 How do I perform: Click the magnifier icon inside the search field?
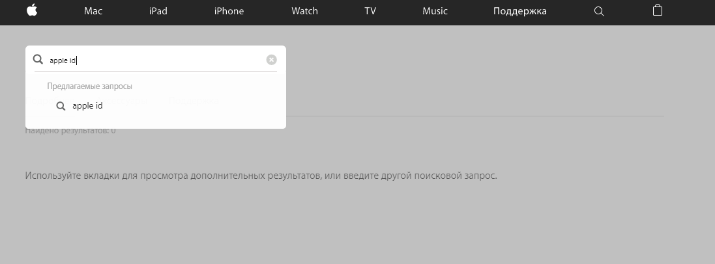pyautogui.click(x=38, y=60)
